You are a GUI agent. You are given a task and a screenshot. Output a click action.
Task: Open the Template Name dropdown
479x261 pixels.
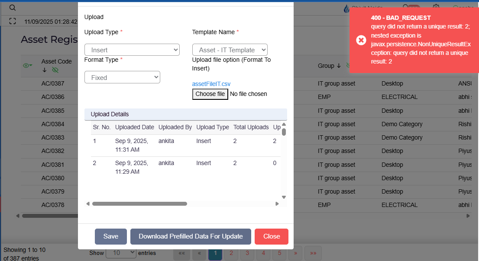[x=230, y=50]
